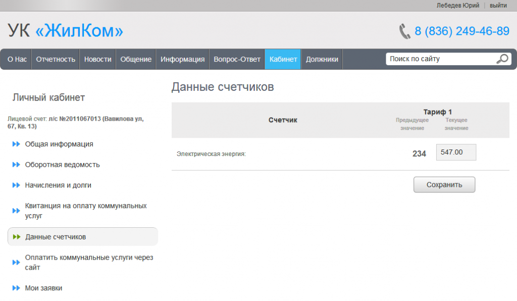Click the search magnifier icon
This screenshot has height=301, width=517.
[x=502, y=59]
